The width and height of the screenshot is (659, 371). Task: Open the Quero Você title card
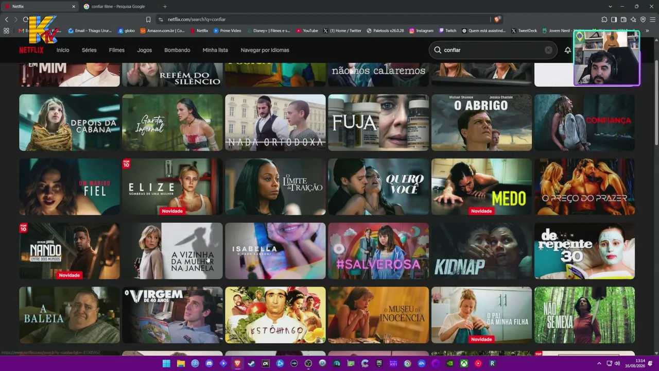(x=378, y=187)
